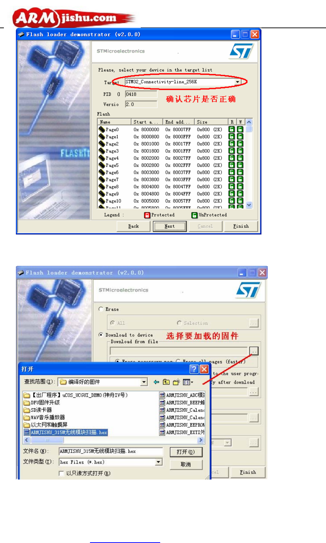Click the file list horizontal scrollbar thumb

tap(47, 440)
